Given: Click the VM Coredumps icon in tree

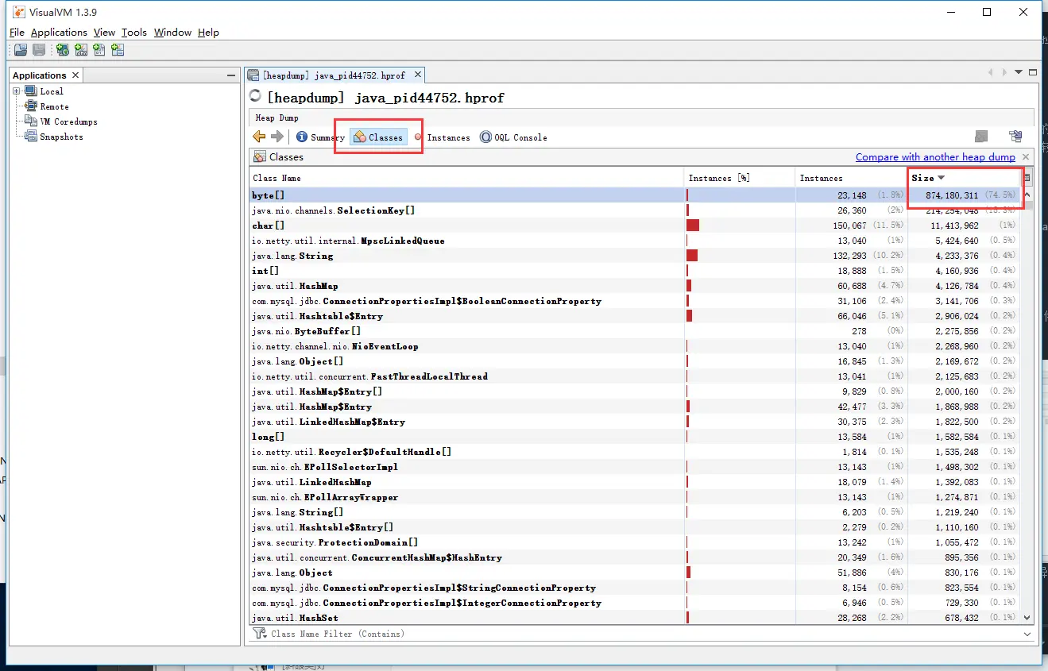Looking at the screenshot, I should (31, 121).
